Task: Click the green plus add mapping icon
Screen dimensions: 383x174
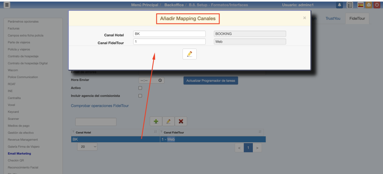Action: pos(156,121)
